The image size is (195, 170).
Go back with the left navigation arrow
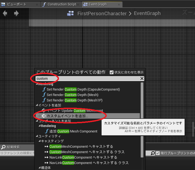click(x=5, y=13)
